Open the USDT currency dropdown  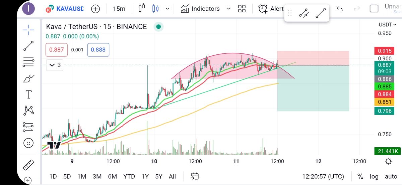387,25
